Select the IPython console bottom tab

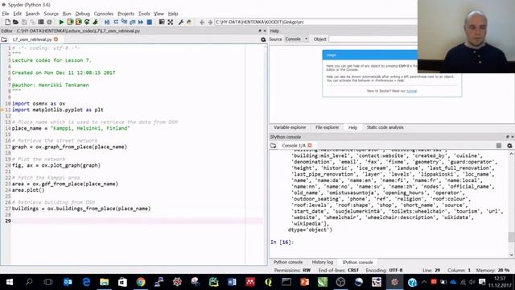click(357, 263)
